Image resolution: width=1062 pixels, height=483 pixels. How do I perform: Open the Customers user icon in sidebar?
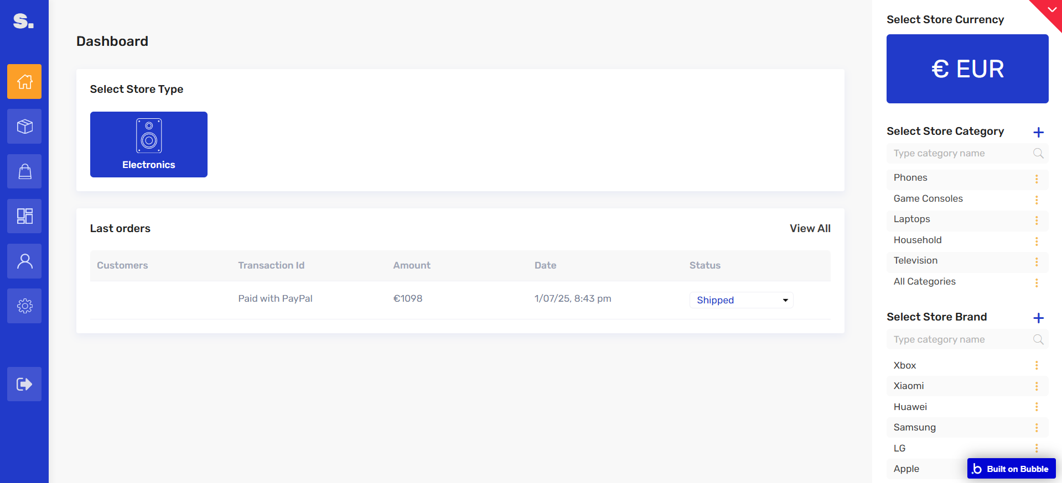click(x=24, y=261)
